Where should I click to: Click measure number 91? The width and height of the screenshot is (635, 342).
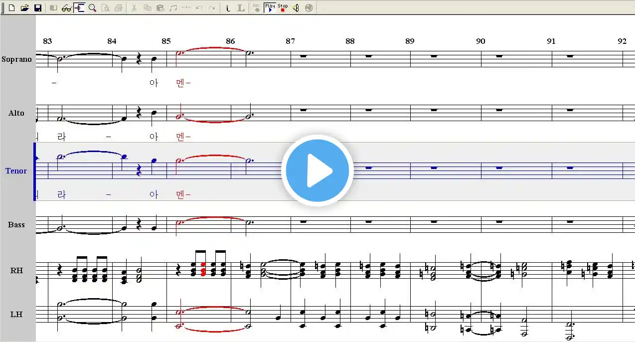click(x=551, y=41)
